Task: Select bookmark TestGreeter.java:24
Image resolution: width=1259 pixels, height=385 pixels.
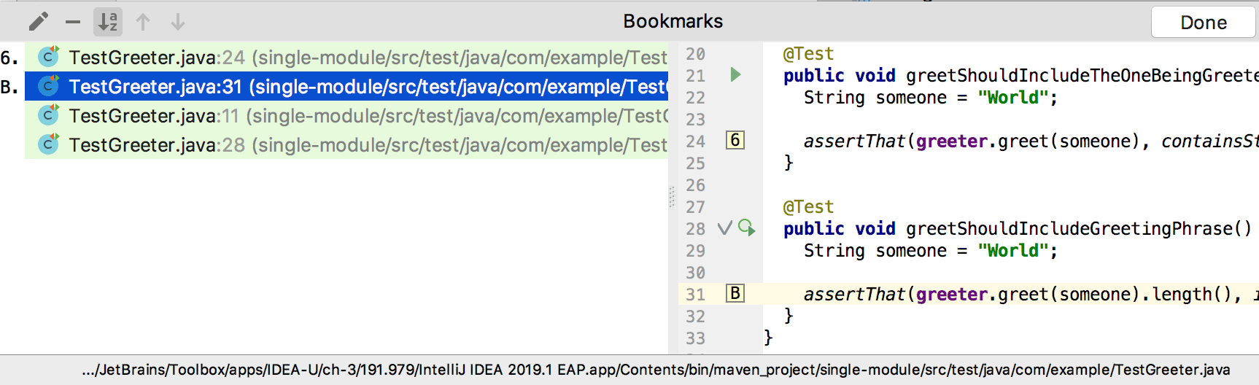Action: tap(346, 57)
